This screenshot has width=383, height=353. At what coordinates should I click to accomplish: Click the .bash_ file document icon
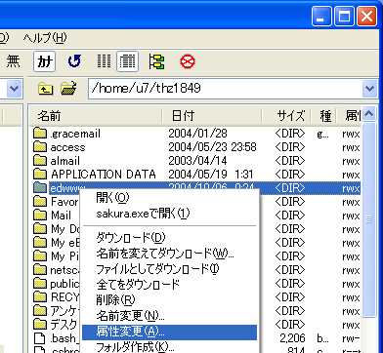point(40,338)
